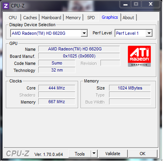Select the Memory tab
Viewport: 163px width, 161px height.
tap(73, 18)
